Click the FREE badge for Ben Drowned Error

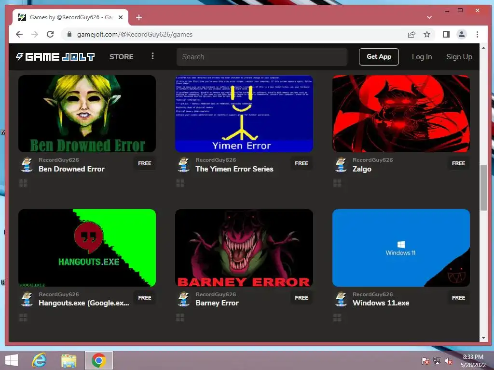coord(145,163)
